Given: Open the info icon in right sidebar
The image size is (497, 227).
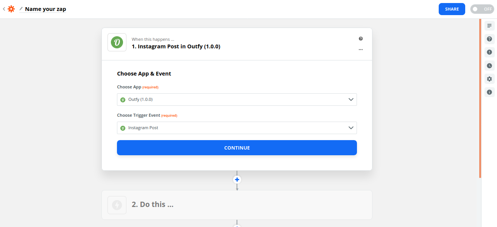Looking at the screenshot, I should (x=489, y=92).
